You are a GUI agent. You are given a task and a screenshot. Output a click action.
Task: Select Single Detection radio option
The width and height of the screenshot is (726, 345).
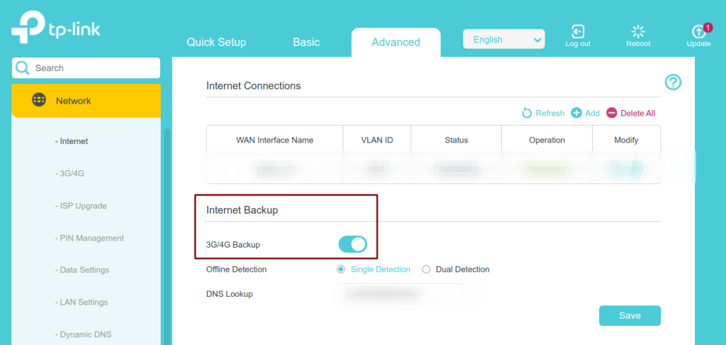click(x=341, y=270)
